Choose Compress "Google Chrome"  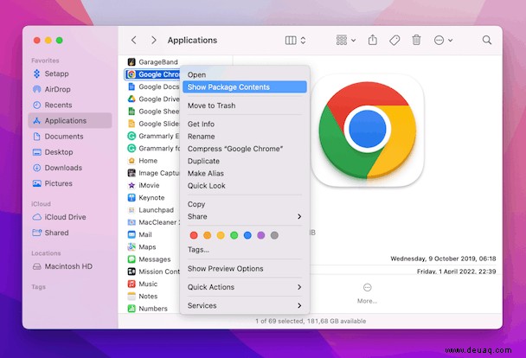[x=245, y=149]
